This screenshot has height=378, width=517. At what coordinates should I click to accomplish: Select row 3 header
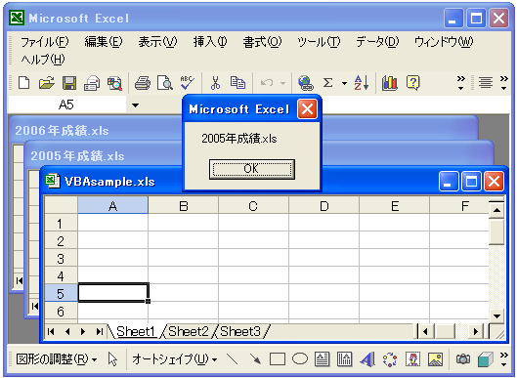tap(61, 259)
